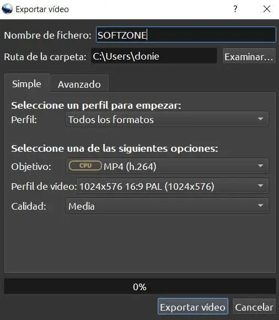
Task: Close the Exportar vídeo dialog
Action: (x=267, y=9)
